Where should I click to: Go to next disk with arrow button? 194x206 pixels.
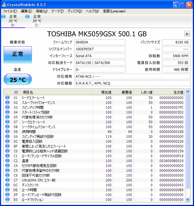(x=187, y=34)
